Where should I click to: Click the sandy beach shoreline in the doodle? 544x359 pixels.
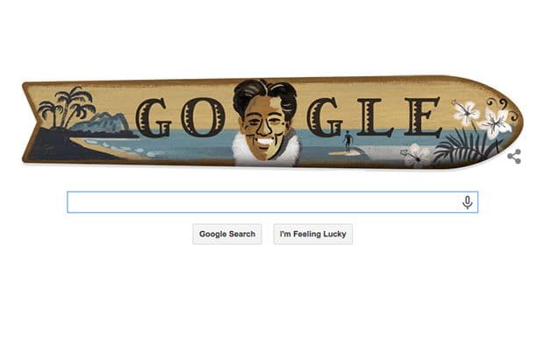(x=104, y=147)
